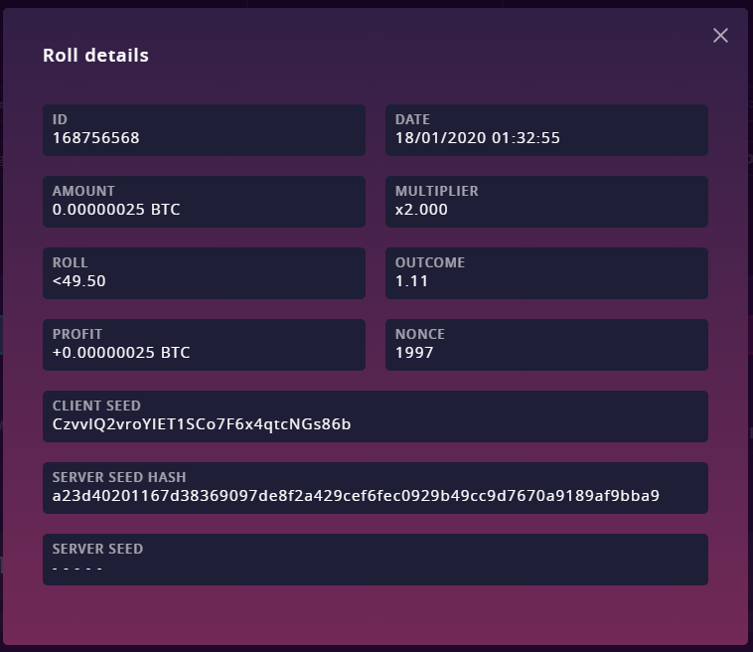Select the server seed hash value
This screenshot has height=652, width=753.
tap(356, 496)
